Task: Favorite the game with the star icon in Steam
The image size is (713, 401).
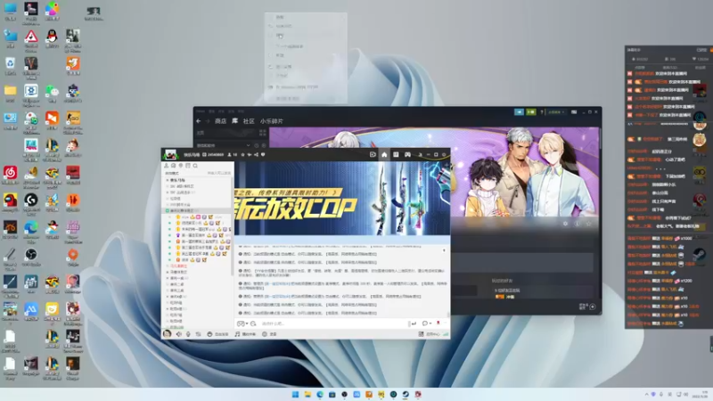Action: (x=589, y=224)
